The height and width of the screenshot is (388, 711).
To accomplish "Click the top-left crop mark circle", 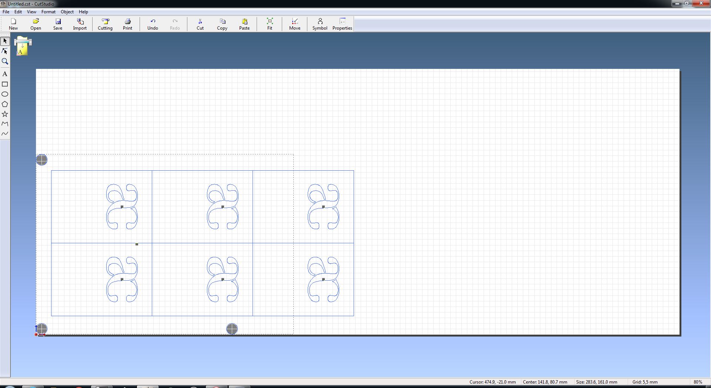I will [42, 160].
